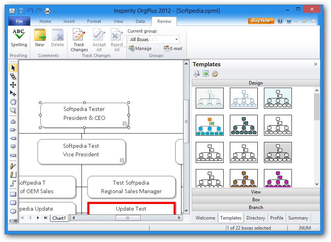Select the pointer arrow tool

(13, 68)
